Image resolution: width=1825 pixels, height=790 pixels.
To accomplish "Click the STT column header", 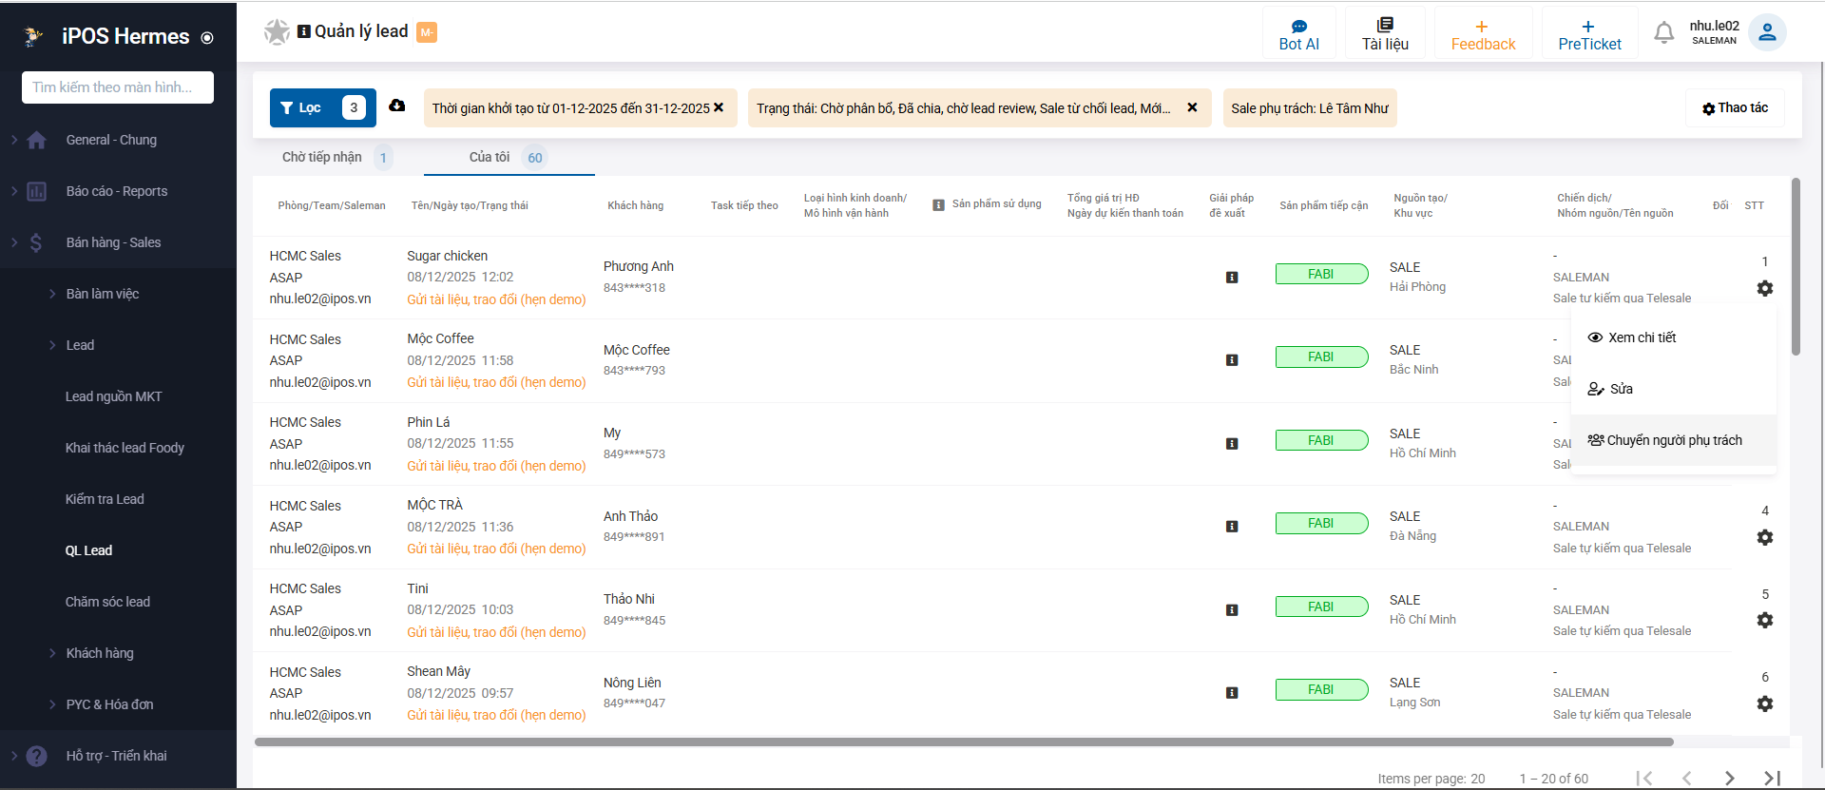I will 1754,205.
